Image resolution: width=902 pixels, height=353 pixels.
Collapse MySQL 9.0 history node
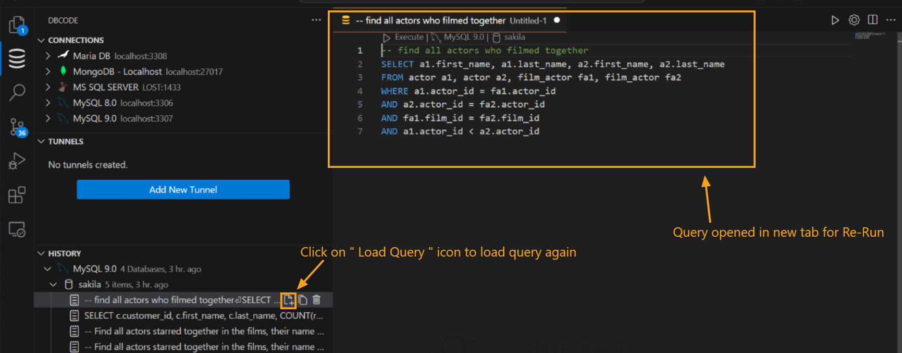click(47, 269)
